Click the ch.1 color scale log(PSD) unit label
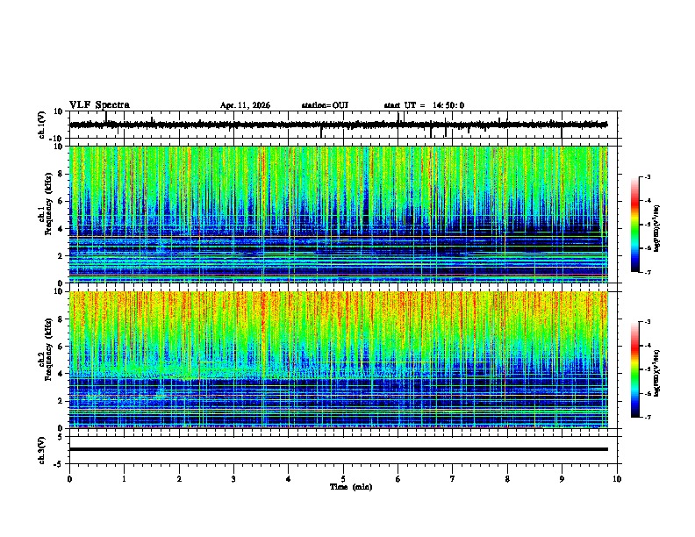 tap(657, 229)
